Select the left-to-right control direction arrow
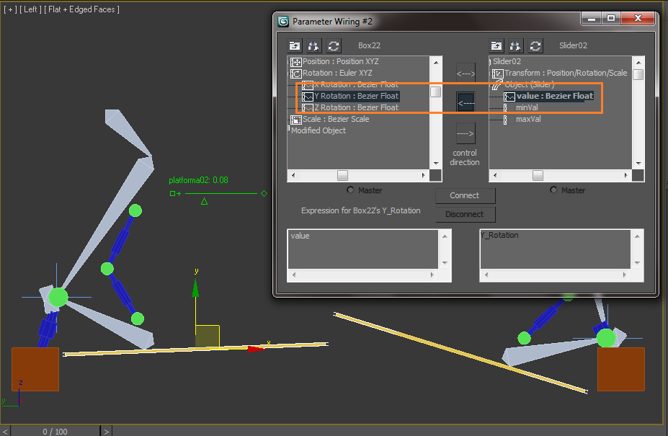This screenshot has height=436, width=668. [x=466, y=133]
